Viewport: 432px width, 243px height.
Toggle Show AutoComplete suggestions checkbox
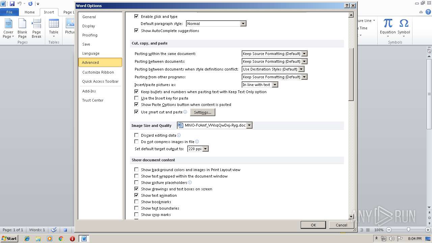[x=136, y=30]
